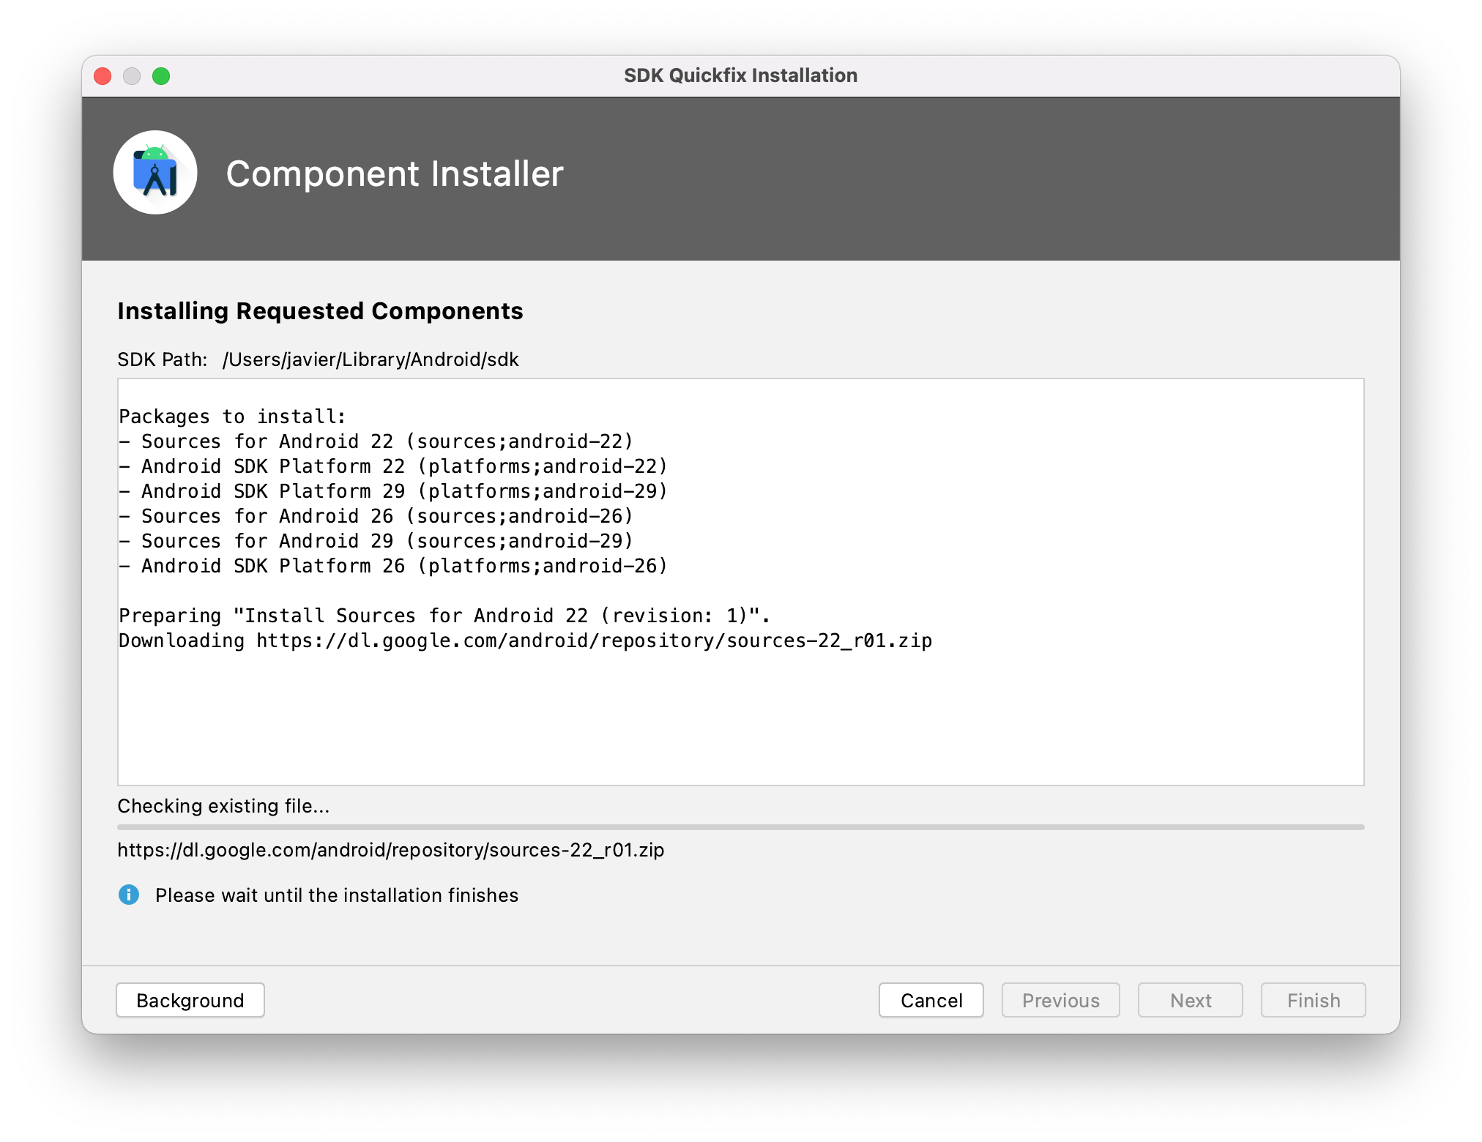Click the installation progress bar
1482x1142 pixels.
(740, 827)
